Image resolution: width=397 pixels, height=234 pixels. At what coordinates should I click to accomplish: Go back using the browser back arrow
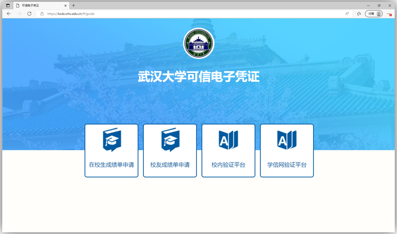coord(9,14)
